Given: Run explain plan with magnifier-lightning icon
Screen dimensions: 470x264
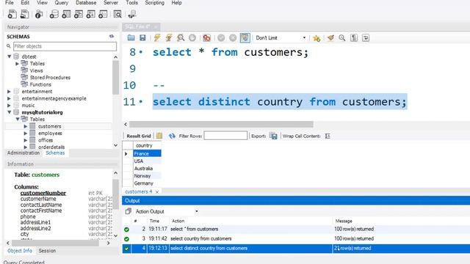Looking at the screenshot, I should click(181, 37).
